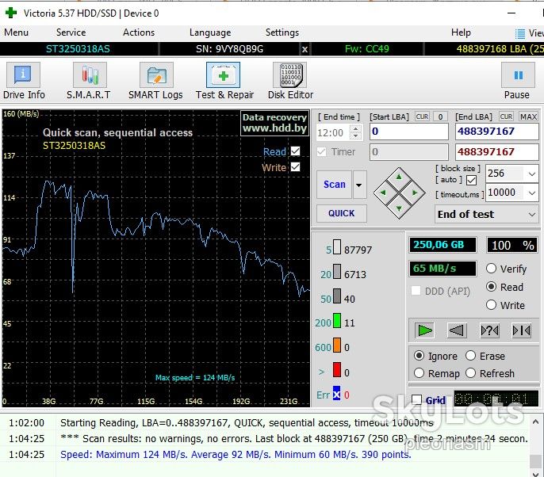
Task: Open the S.M.A.R.T test tubes icon
Action: 90,74
